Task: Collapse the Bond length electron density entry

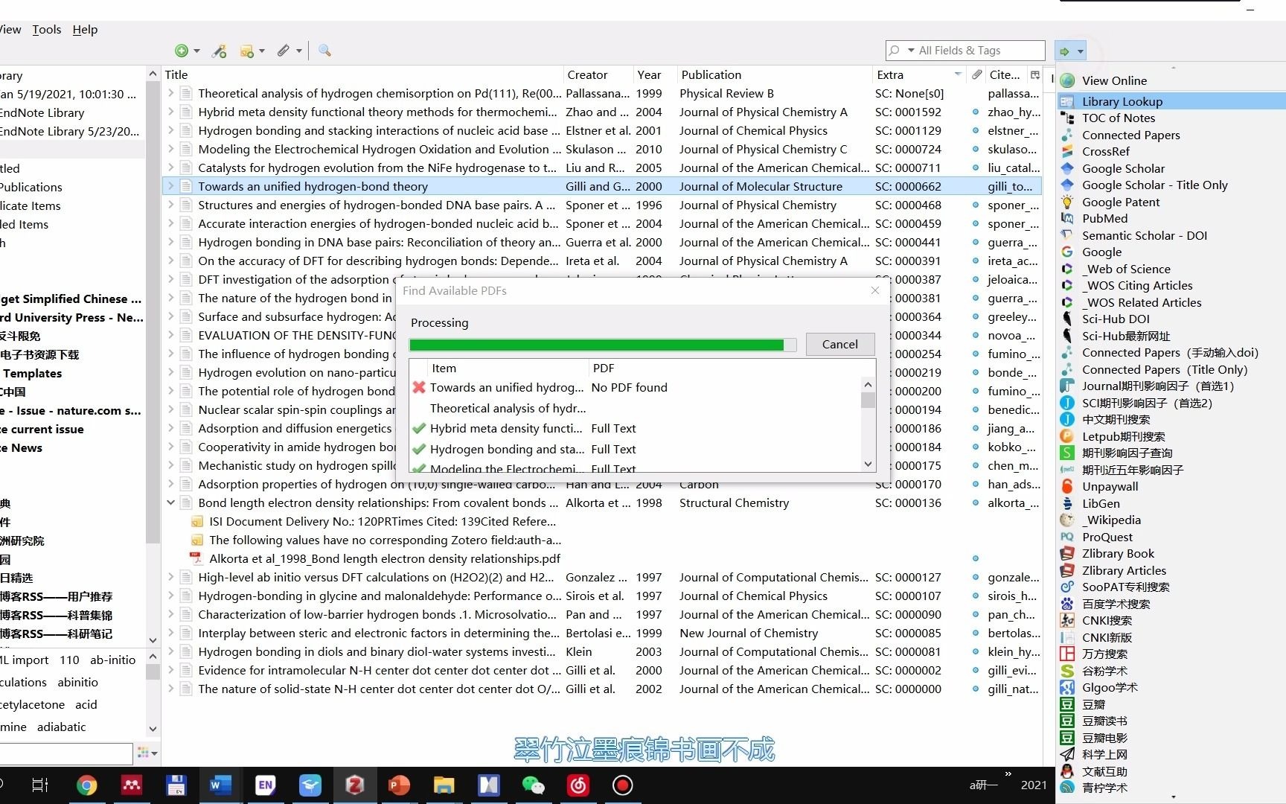Action: 170,502
